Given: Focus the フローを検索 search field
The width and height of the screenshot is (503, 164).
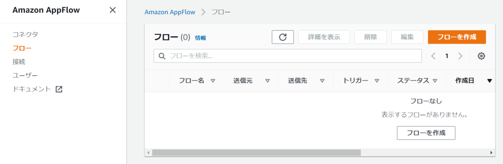Looking at the screenshot, I should pyautogui.click(x=288, y=56).
